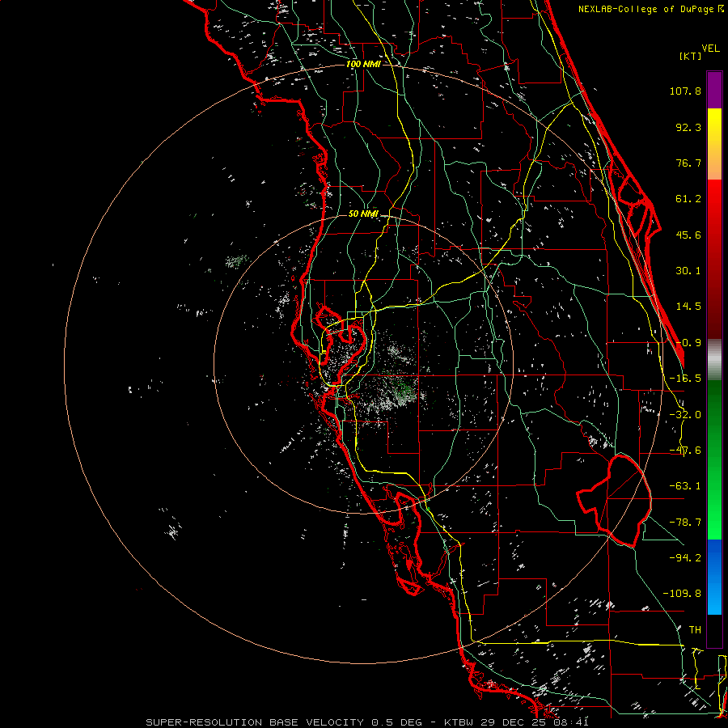Image resolution: width=728 pixels, height=728 pixels.
Task: Select the 45.6 velocity scale value
Action: click(688, 235)
